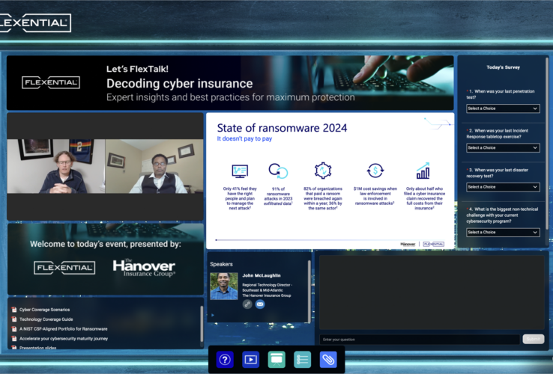Click the PDF icon beside Technology Coverage Guide

14,319
